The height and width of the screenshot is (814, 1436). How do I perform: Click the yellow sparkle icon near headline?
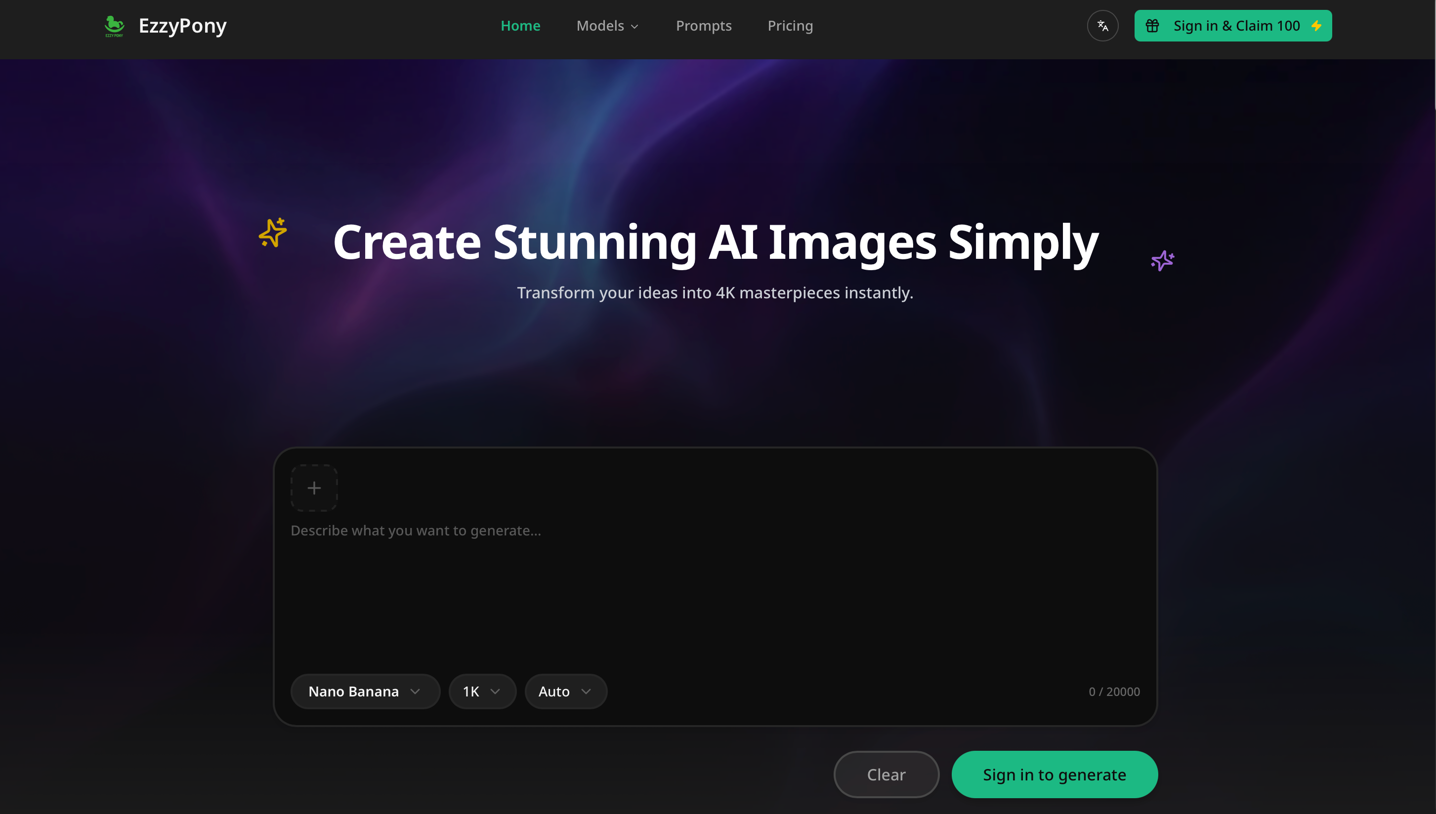[272, 233]
